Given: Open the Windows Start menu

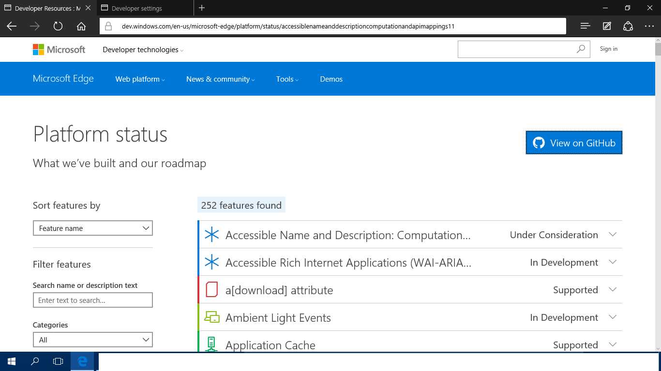Looking at the screenshot, I should 12,361.
